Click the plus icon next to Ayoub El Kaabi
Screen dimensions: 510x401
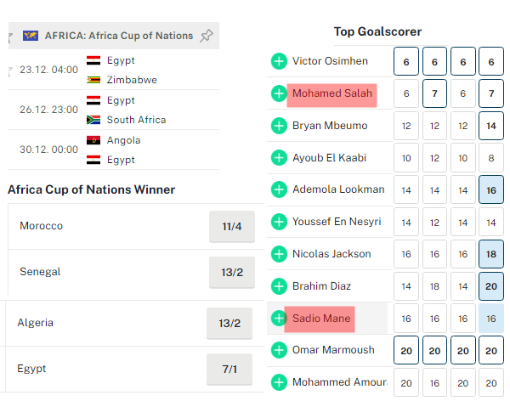pyautogui.click(x=279, y=157)
